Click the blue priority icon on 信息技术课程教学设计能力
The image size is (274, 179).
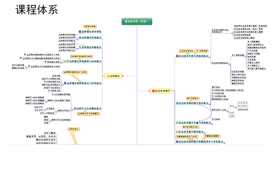coord(177,103)
